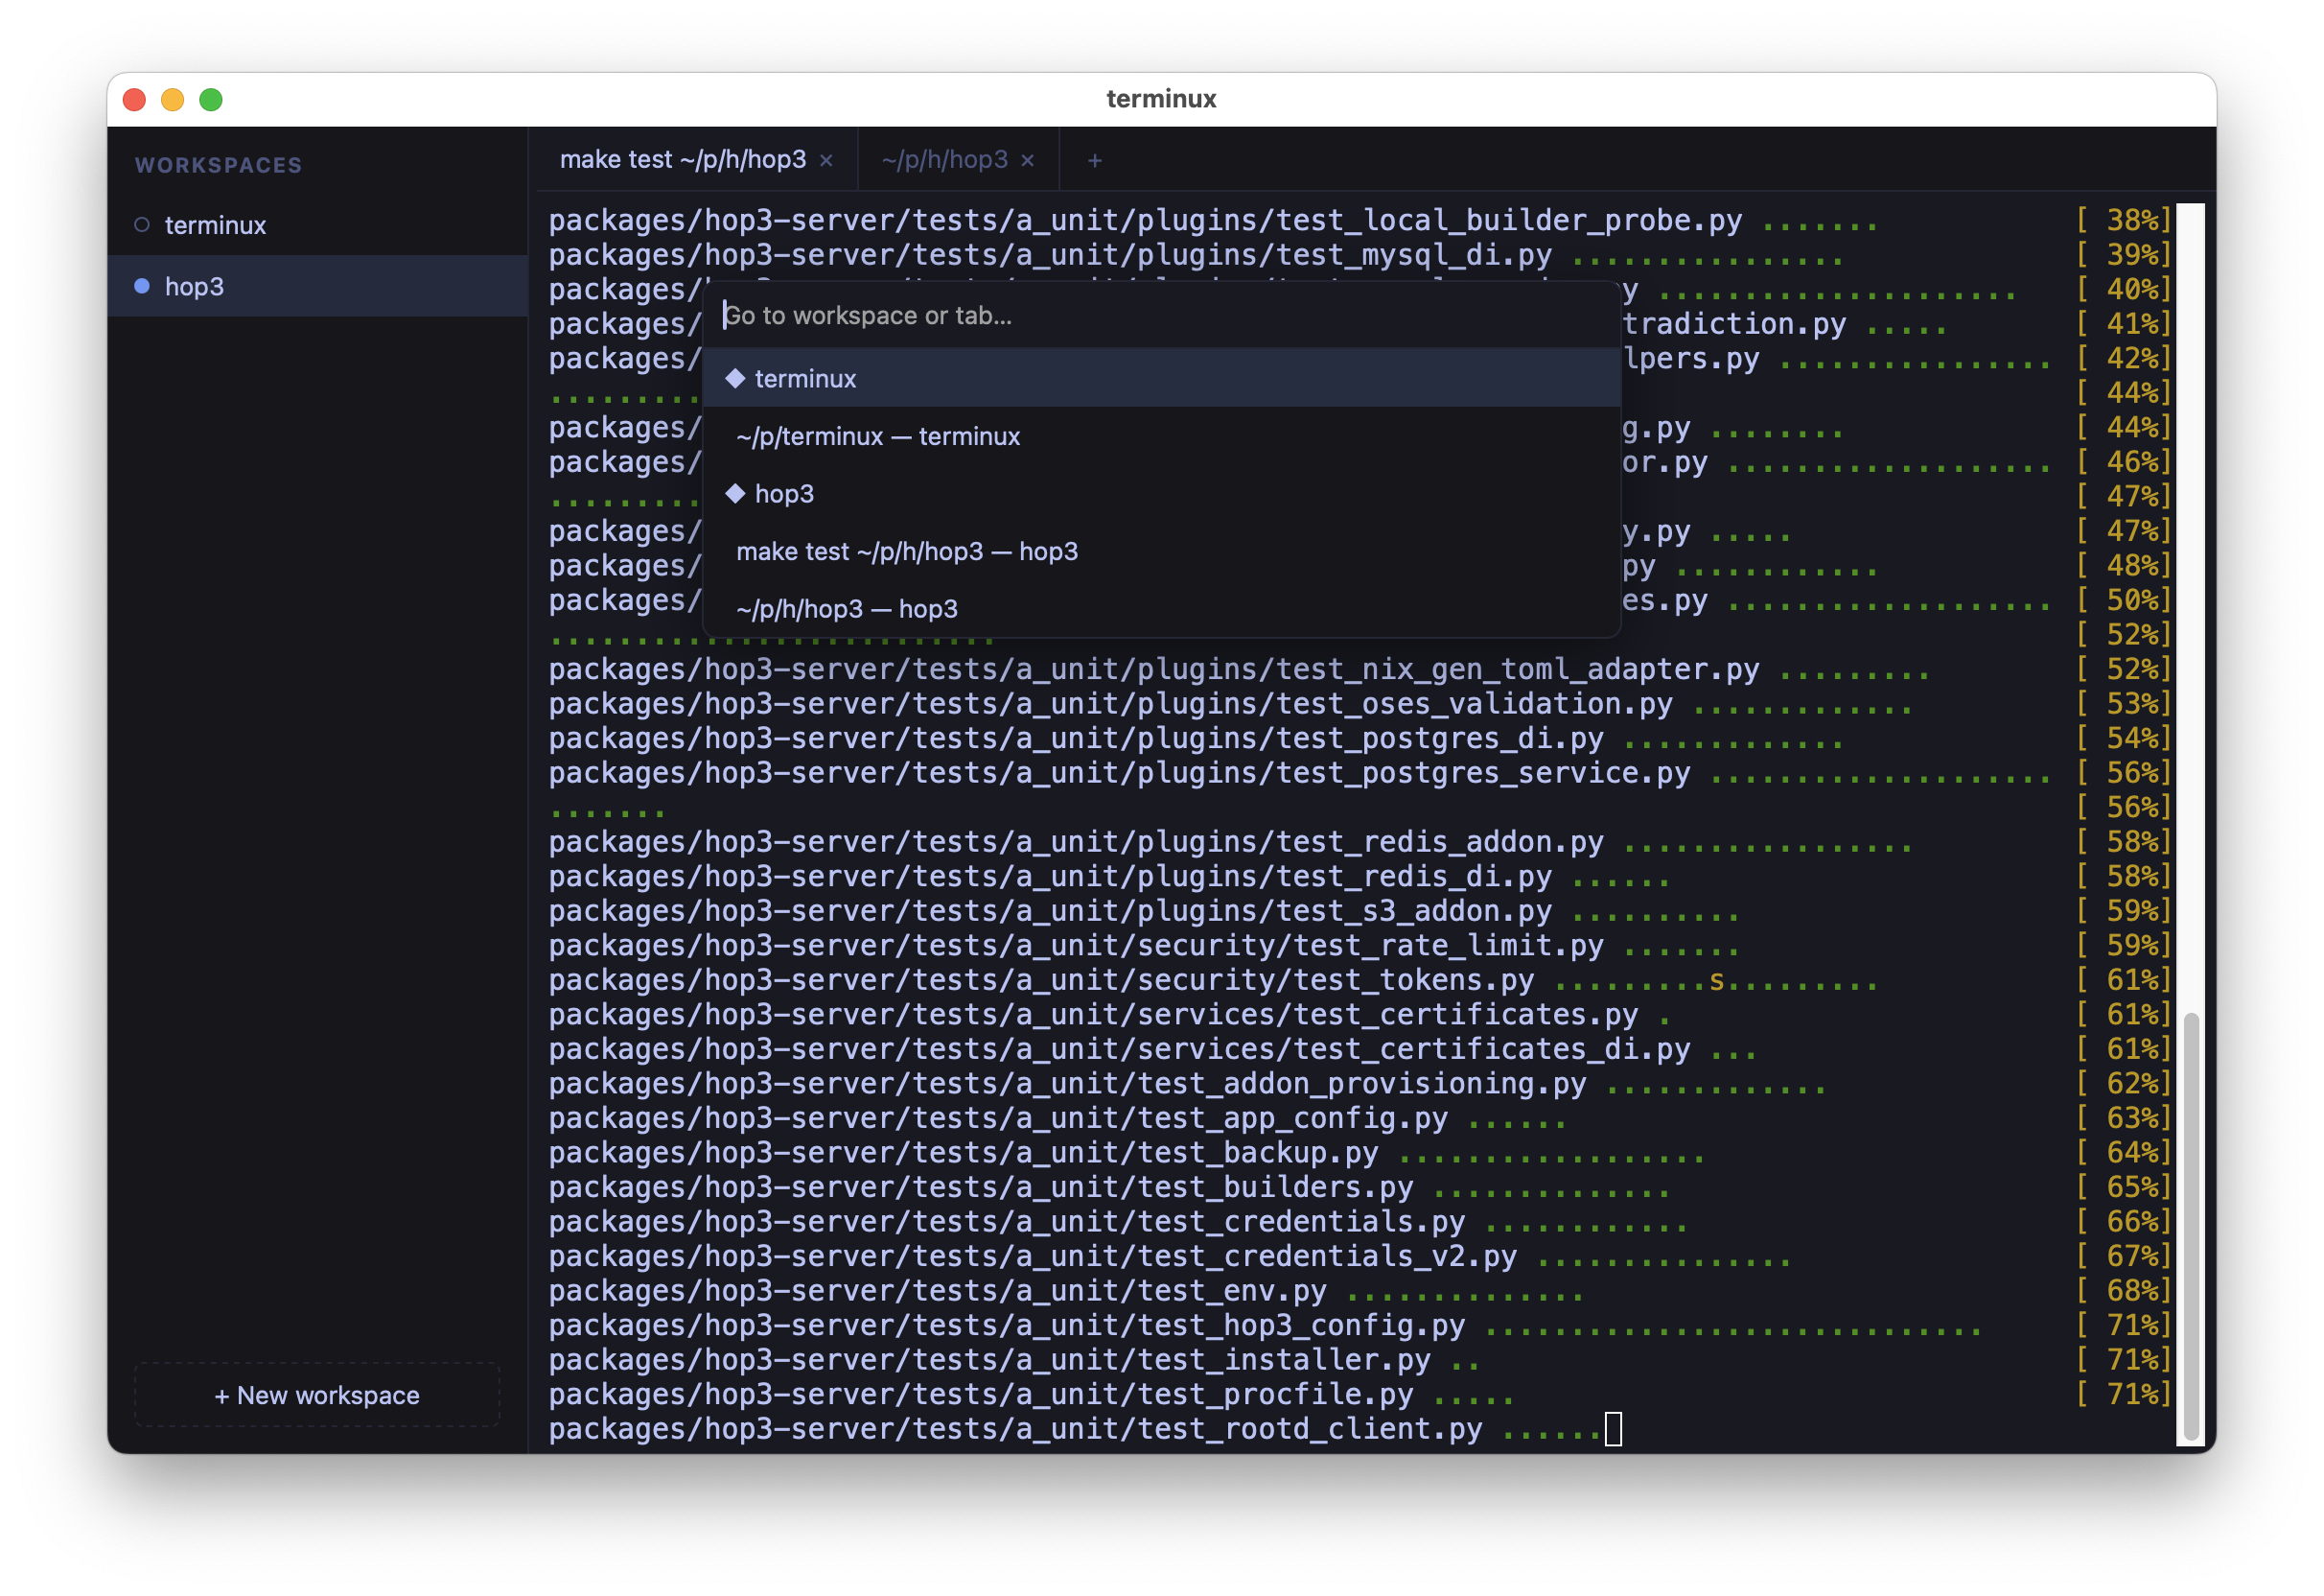Click the hollow circle beside terminux

[142, 224]
